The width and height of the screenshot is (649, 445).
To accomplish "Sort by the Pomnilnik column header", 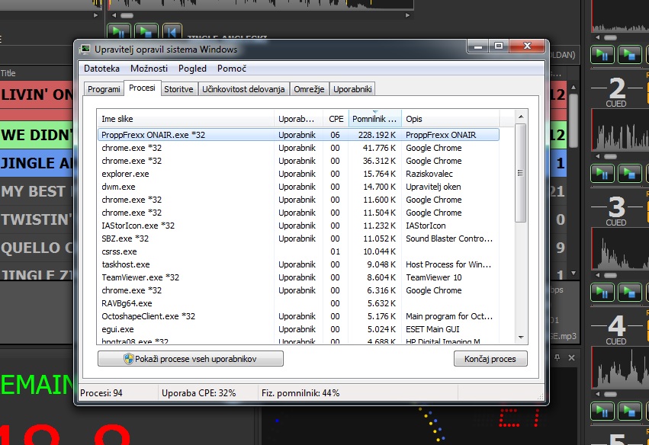I will (374, 119).
